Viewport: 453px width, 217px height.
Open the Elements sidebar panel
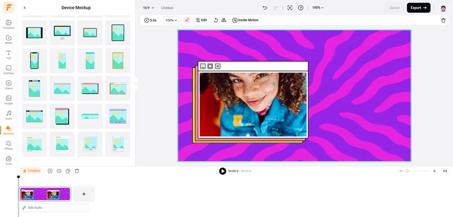point(8,130)
